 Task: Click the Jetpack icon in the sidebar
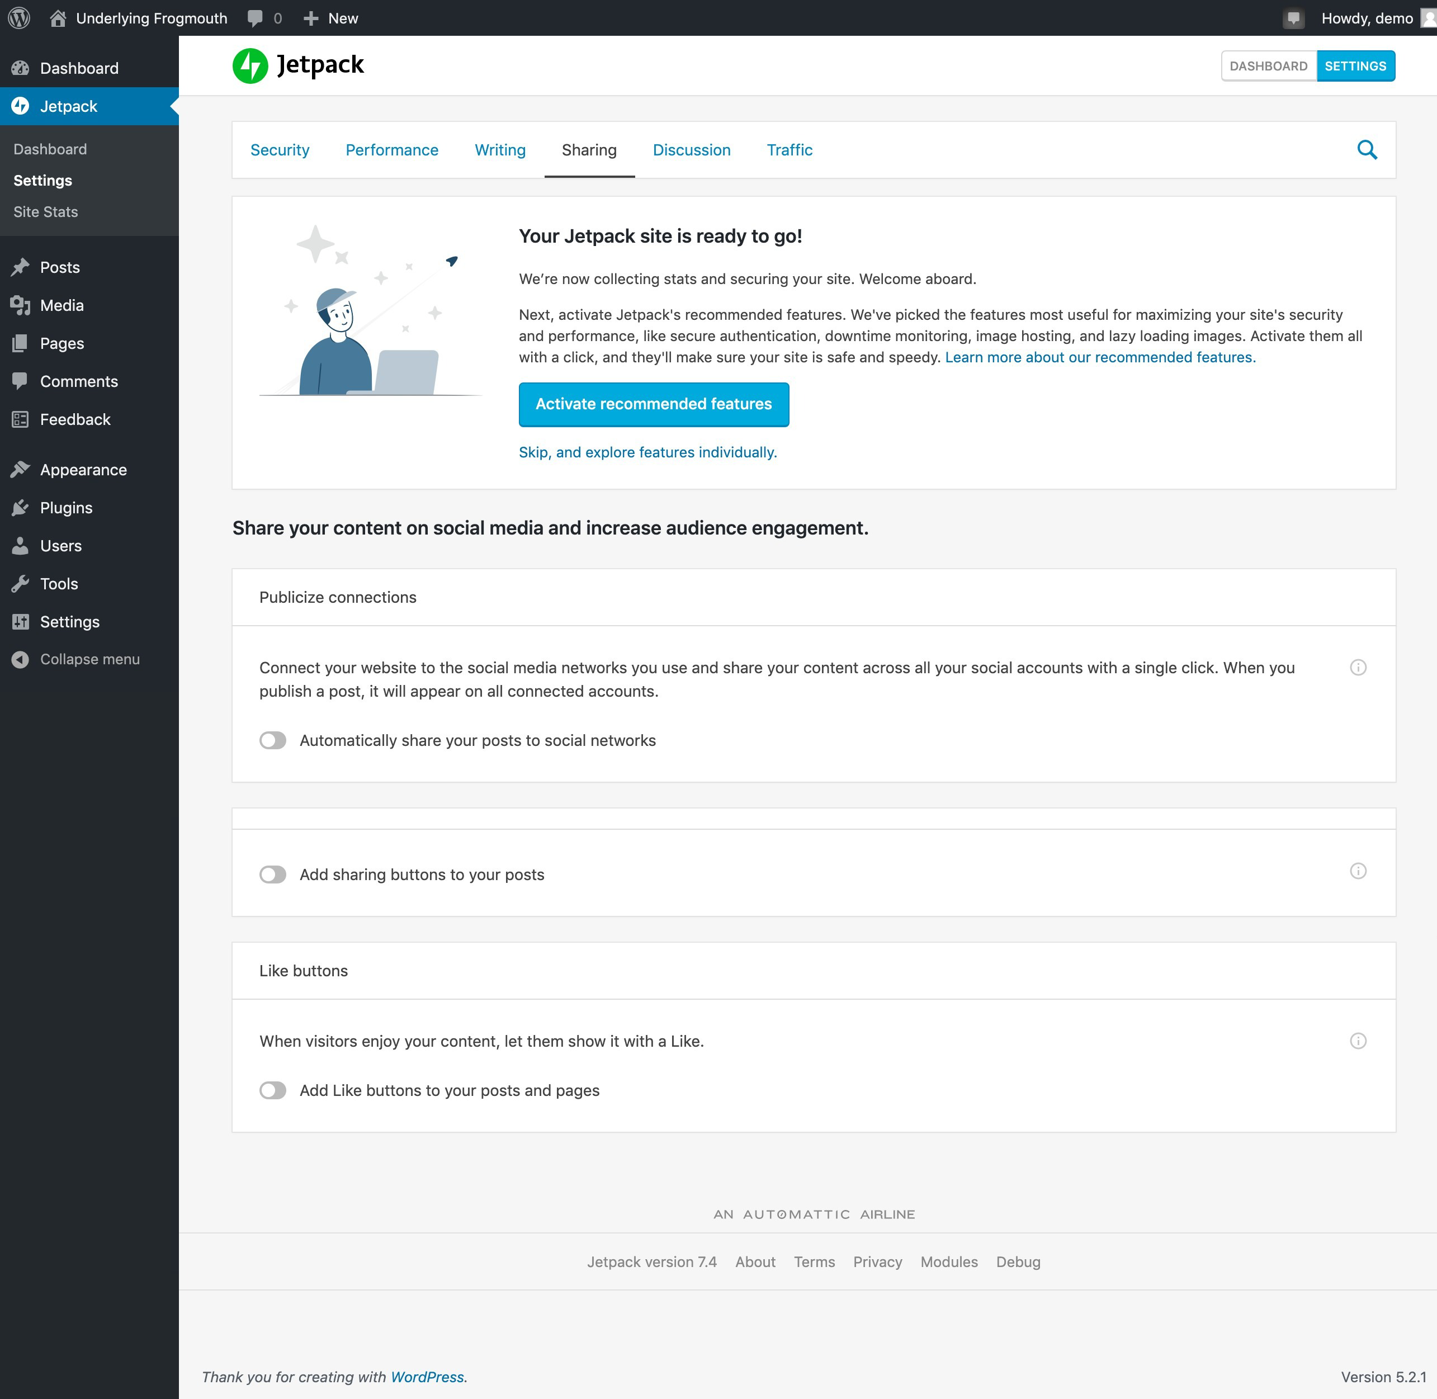coord(21,107)
